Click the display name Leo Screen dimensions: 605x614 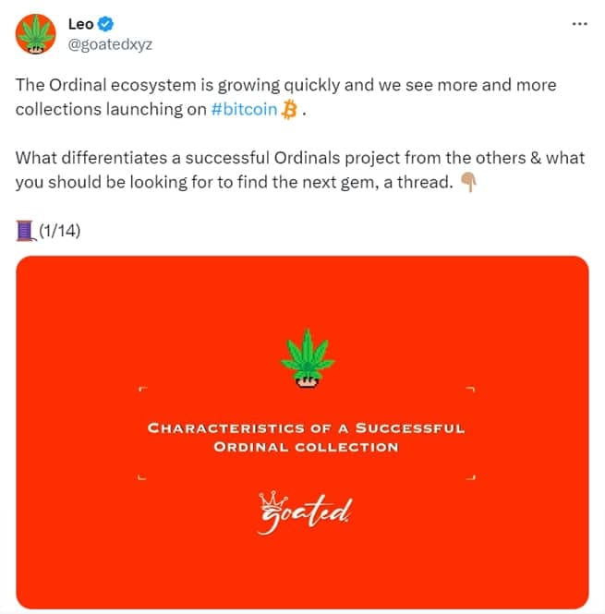click(x=81, y=24)
